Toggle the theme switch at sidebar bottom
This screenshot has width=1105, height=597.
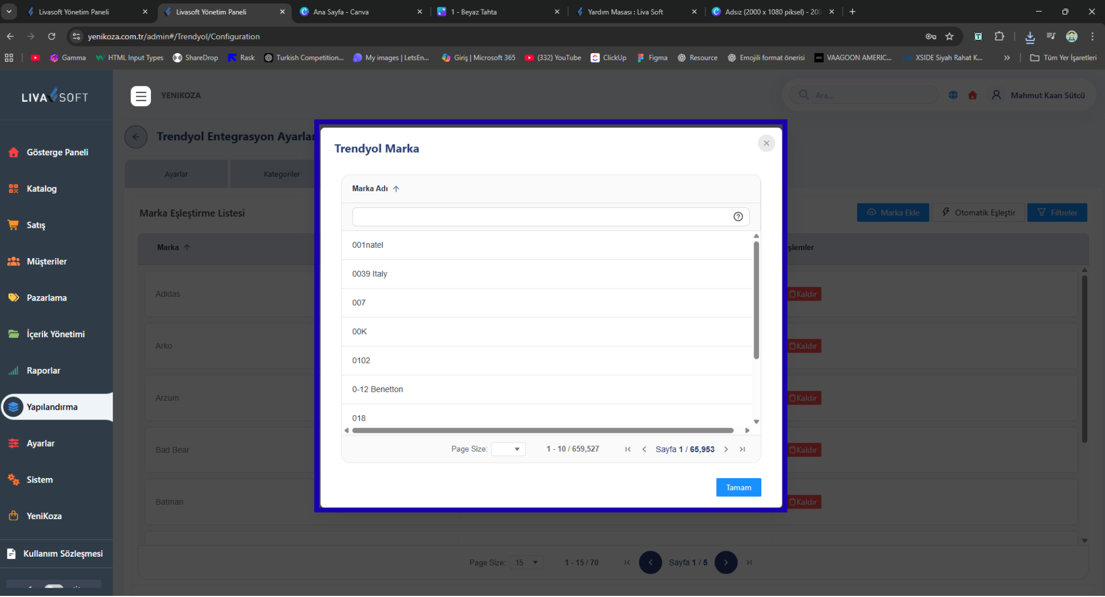(x=54, y=587)
